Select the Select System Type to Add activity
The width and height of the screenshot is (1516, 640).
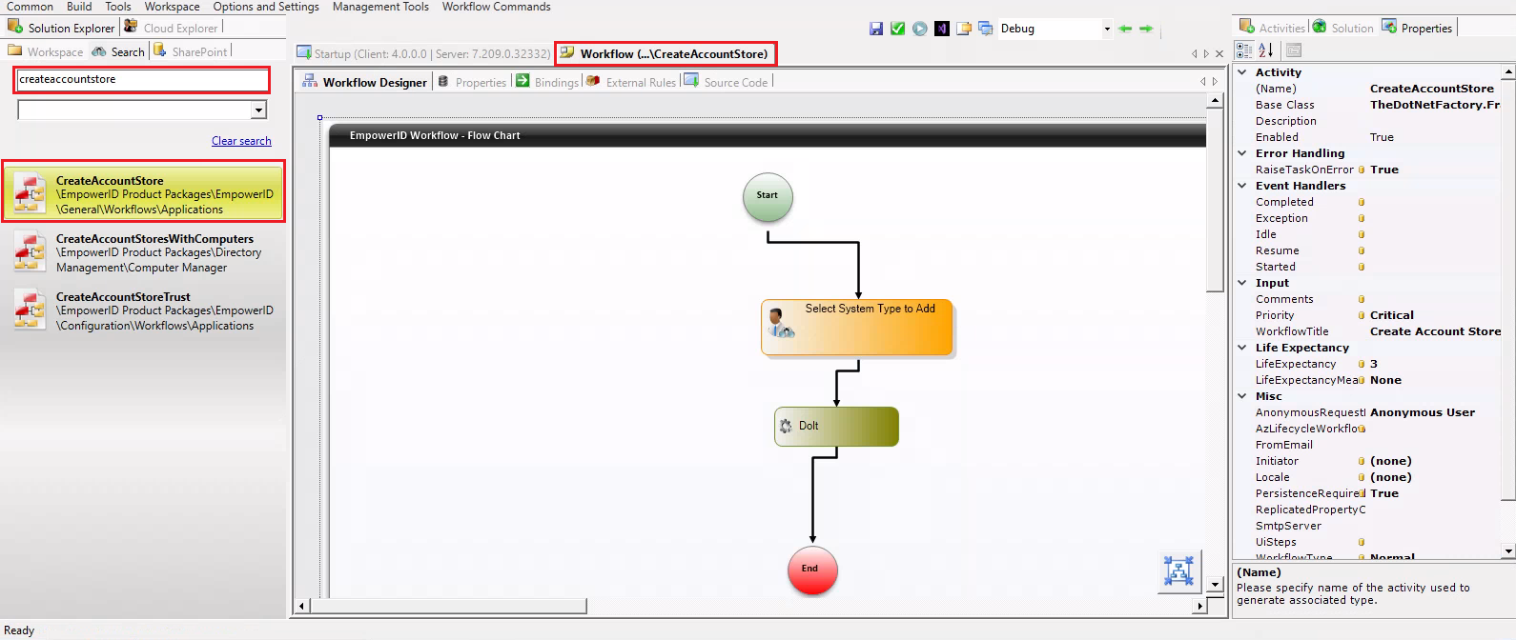[x=857, y=328]
